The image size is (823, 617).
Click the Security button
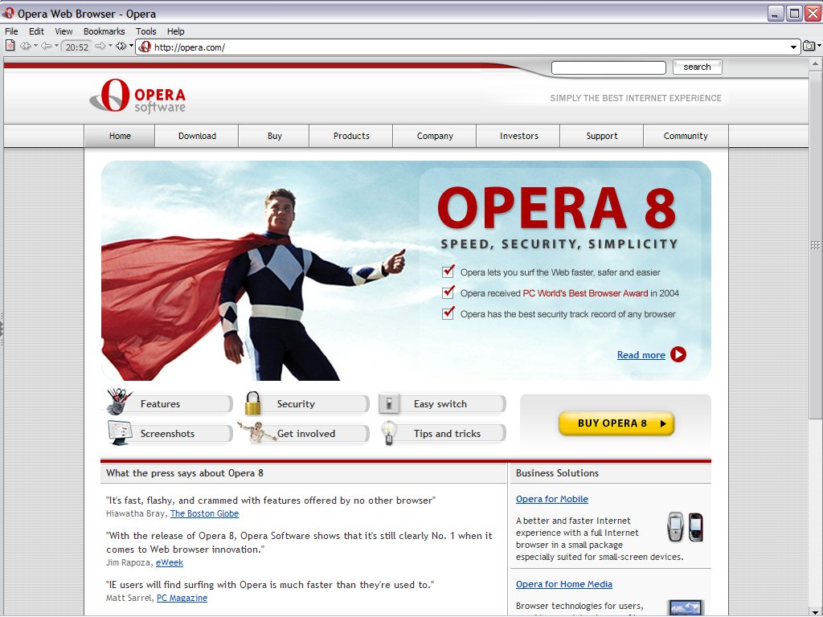pyautogui.click(x=306, y=404)
